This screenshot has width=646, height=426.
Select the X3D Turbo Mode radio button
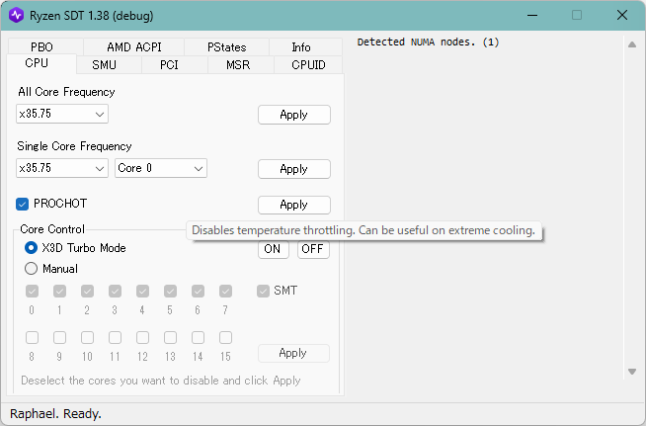tap(31, 248)
